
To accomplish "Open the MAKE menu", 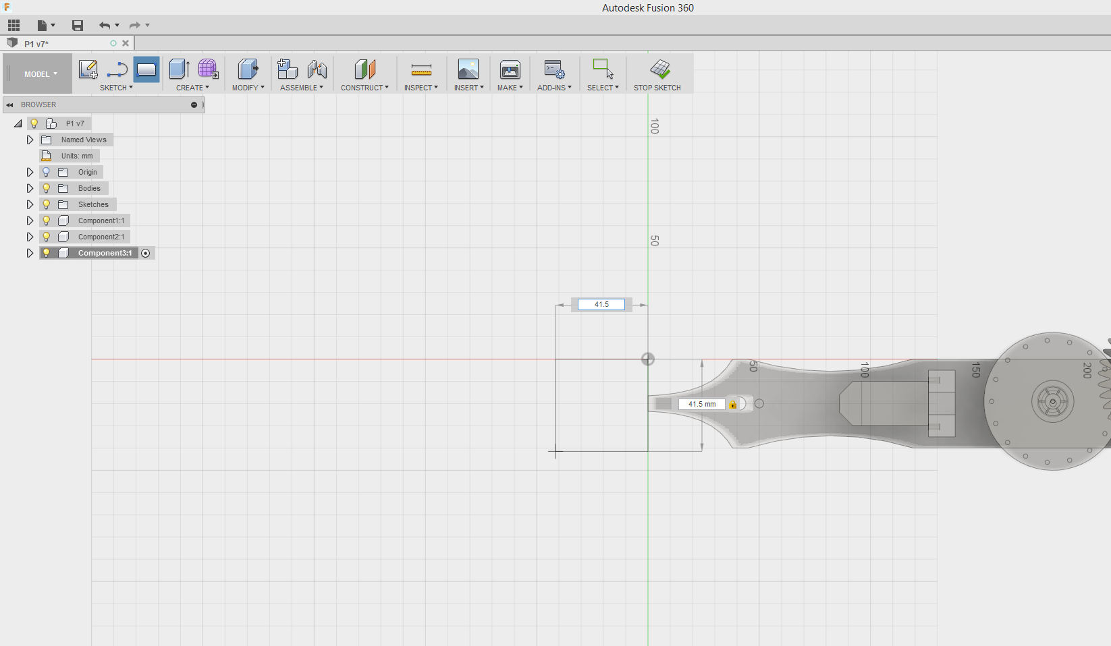I will [x=510, y=88].
